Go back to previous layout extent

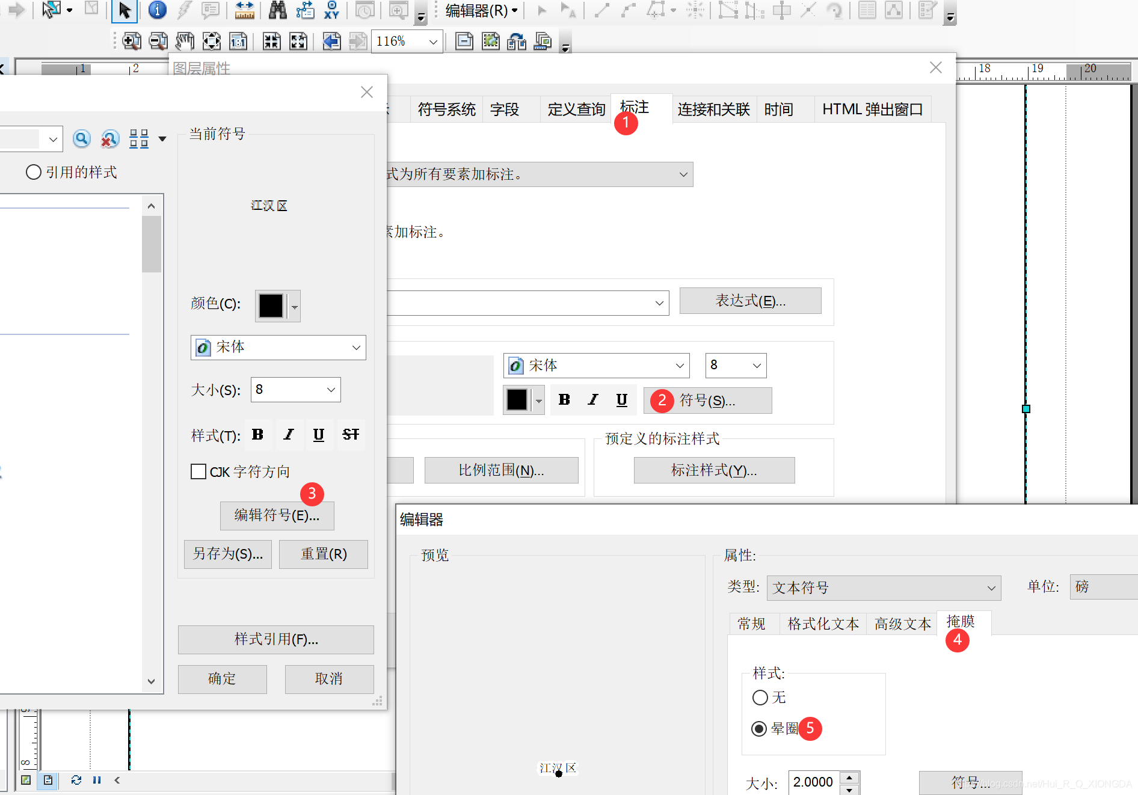[x=331, y=41]
